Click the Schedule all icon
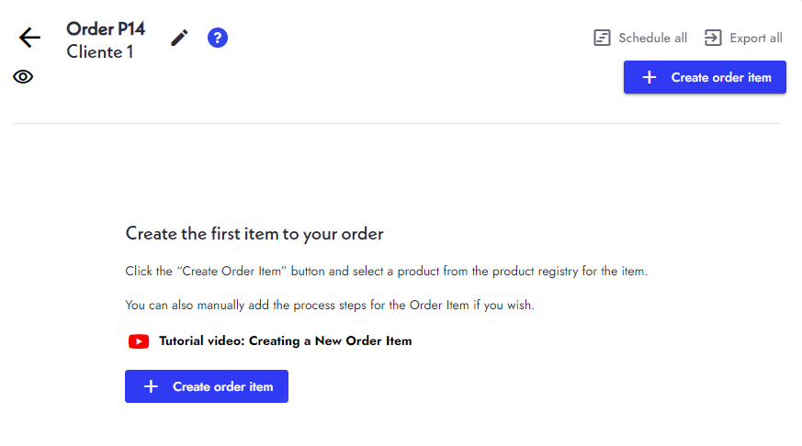Screen dimensions: 802x446 tap(603, 38)
